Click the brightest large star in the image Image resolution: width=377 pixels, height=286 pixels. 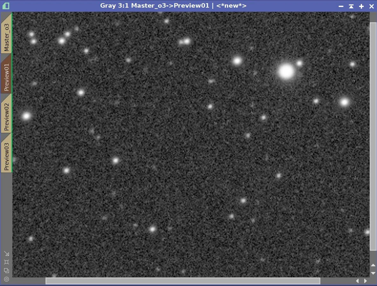[286, 71]
